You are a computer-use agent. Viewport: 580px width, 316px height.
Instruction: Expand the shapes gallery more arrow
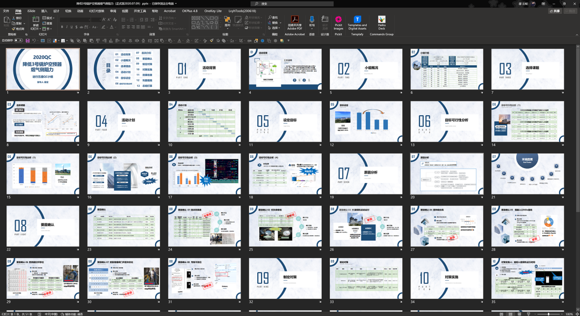click(221, 28)
